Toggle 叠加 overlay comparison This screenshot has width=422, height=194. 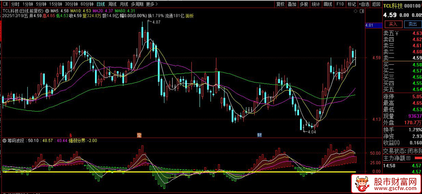coord(292,4)
